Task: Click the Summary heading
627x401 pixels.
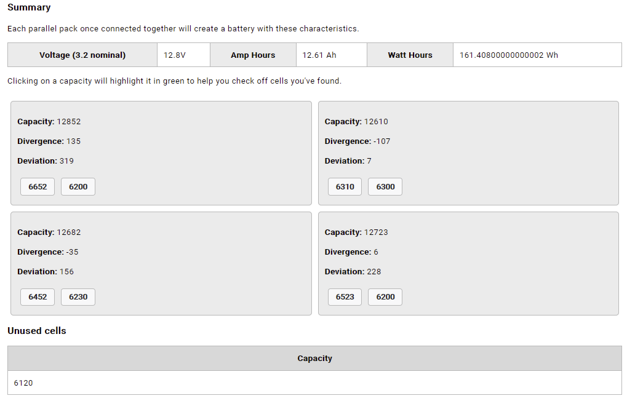Action: coord(29,8)
